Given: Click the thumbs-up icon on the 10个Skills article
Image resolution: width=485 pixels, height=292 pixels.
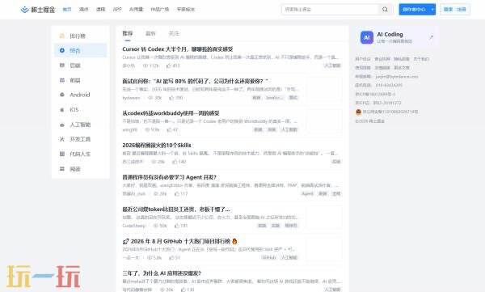Looking at the screenshot, I should point(175,162).
